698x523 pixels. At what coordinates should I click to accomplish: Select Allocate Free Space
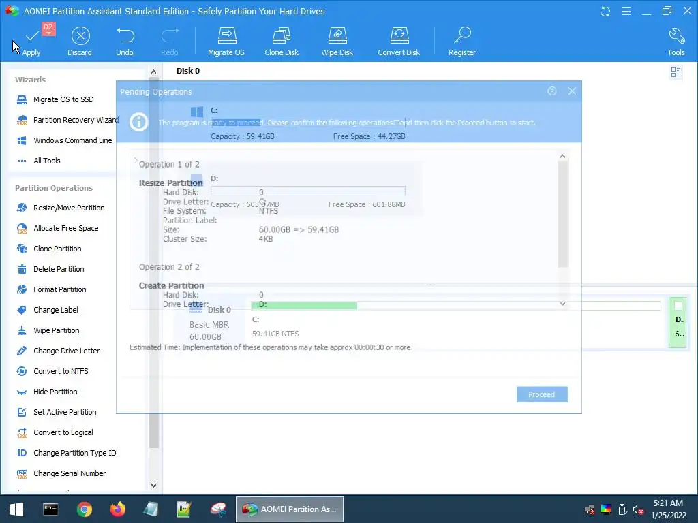pos(57,228)
